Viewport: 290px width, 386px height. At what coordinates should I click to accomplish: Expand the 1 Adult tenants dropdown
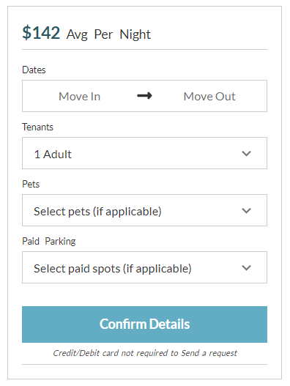(x=144, y=153)
